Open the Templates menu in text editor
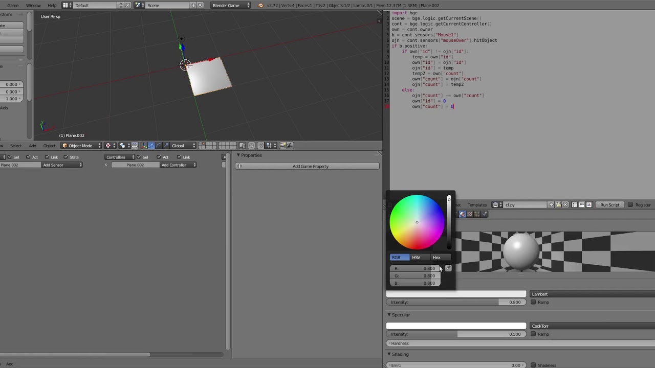This screenshot has height=368, width=655. 477,205
